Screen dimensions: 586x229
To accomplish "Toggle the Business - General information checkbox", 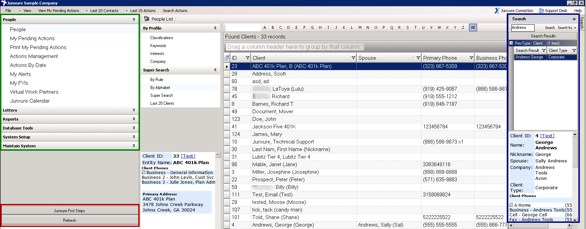I will tap(144, 172).
